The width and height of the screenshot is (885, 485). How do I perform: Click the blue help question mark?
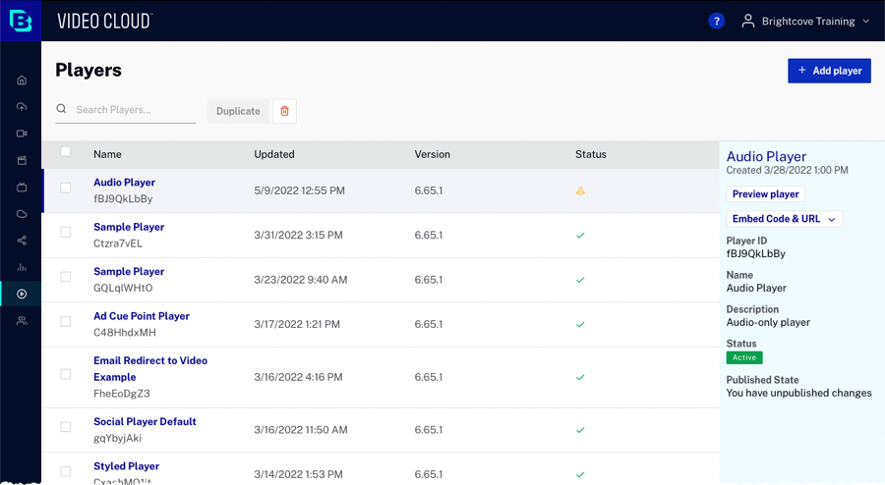(716, 21)
